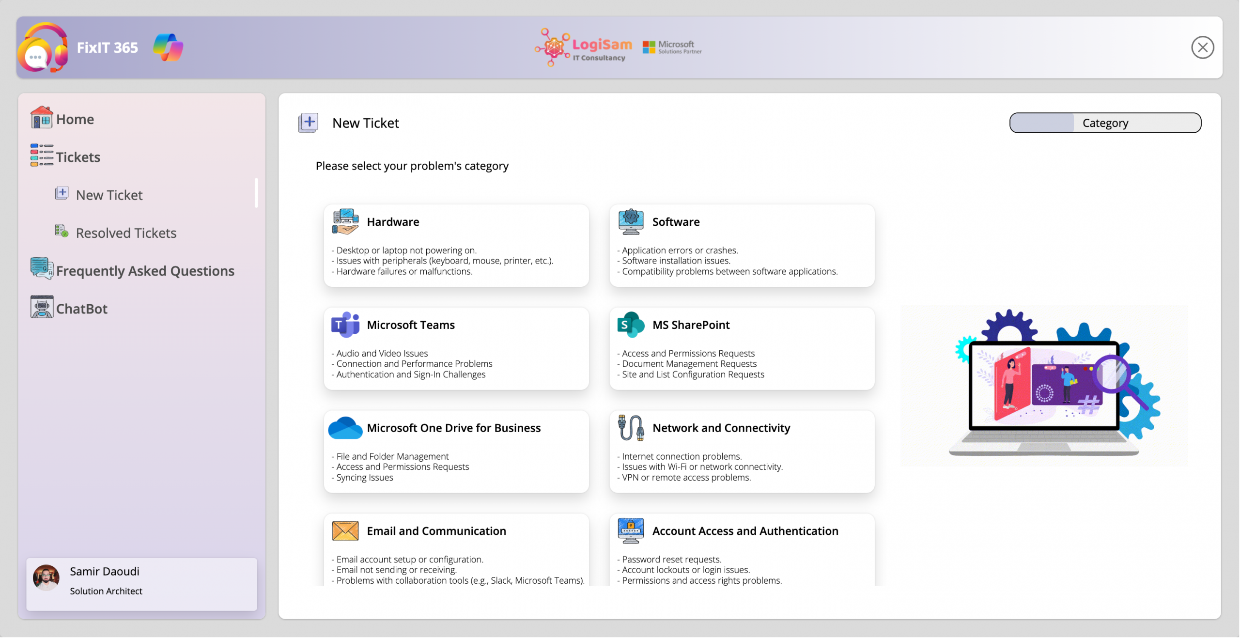1240x638 pixels.
Task: Open the ChatBot menu item
Action: pyautogui.click(x=82, y=309)
